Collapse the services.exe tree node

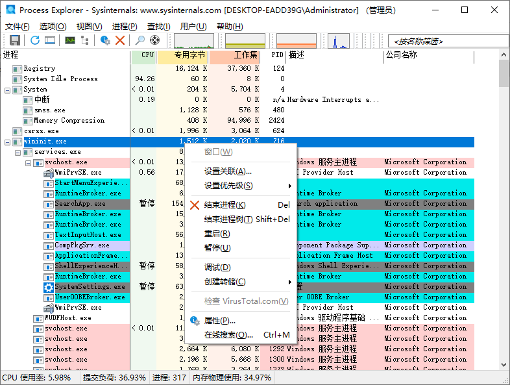(x=18, y=152)
